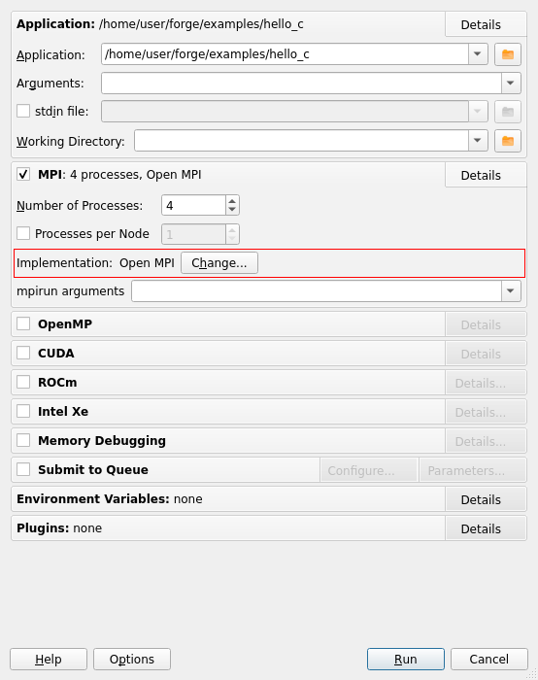Open the Arguments history dropdown
The image size is (538, 680).
(511, 83)
